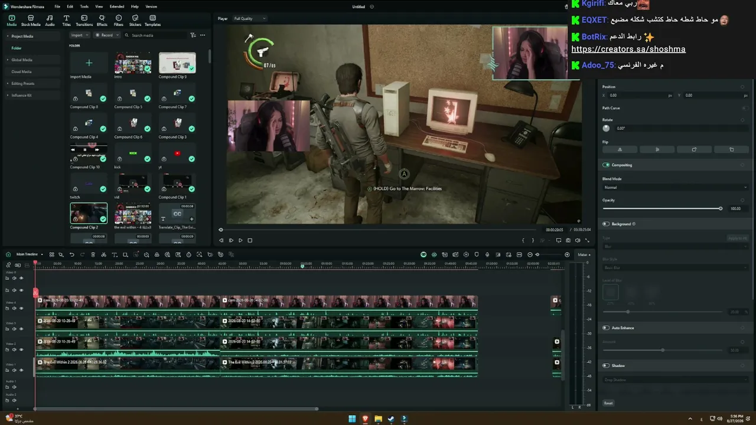Open the Main Timeline dropdown
Viewport: 756px width, 425px height.
click(30, 254)
